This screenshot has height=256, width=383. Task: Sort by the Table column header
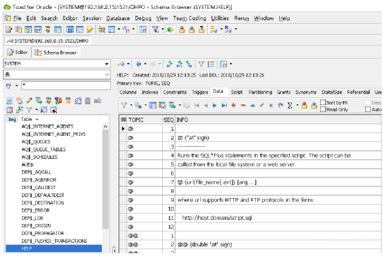(x=60, y=119)
